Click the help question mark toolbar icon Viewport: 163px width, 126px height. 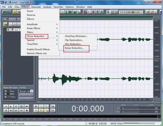(156, 12)
